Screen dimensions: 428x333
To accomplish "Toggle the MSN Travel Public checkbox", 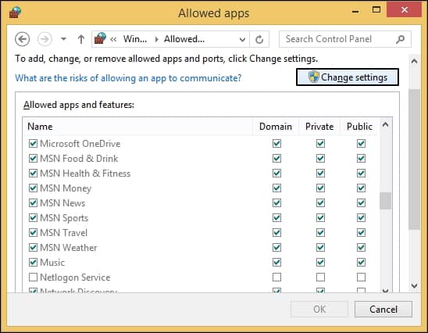I will [361, 232].
